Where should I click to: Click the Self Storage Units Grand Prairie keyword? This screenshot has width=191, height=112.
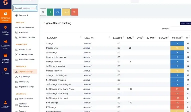point(60,89)
